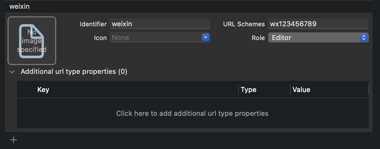The height and width of the screenshot is (149, 380).
Task: Click the Identifier field containing weixin
Action: [x=160, y=24]
